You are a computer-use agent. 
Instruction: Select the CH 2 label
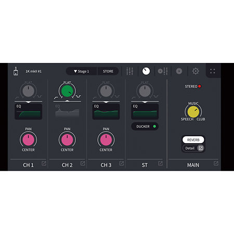point(67,165)
